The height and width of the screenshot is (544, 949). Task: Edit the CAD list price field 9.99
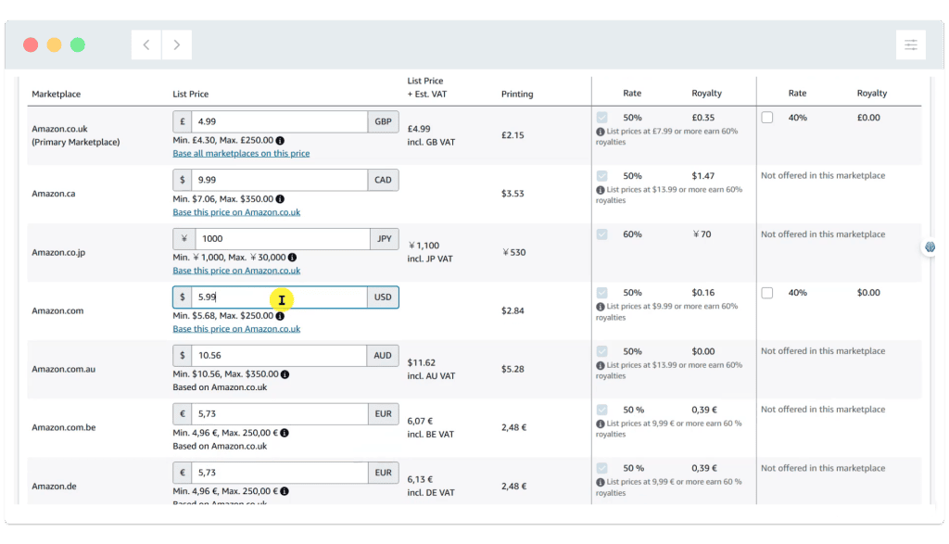pos(280,180)
